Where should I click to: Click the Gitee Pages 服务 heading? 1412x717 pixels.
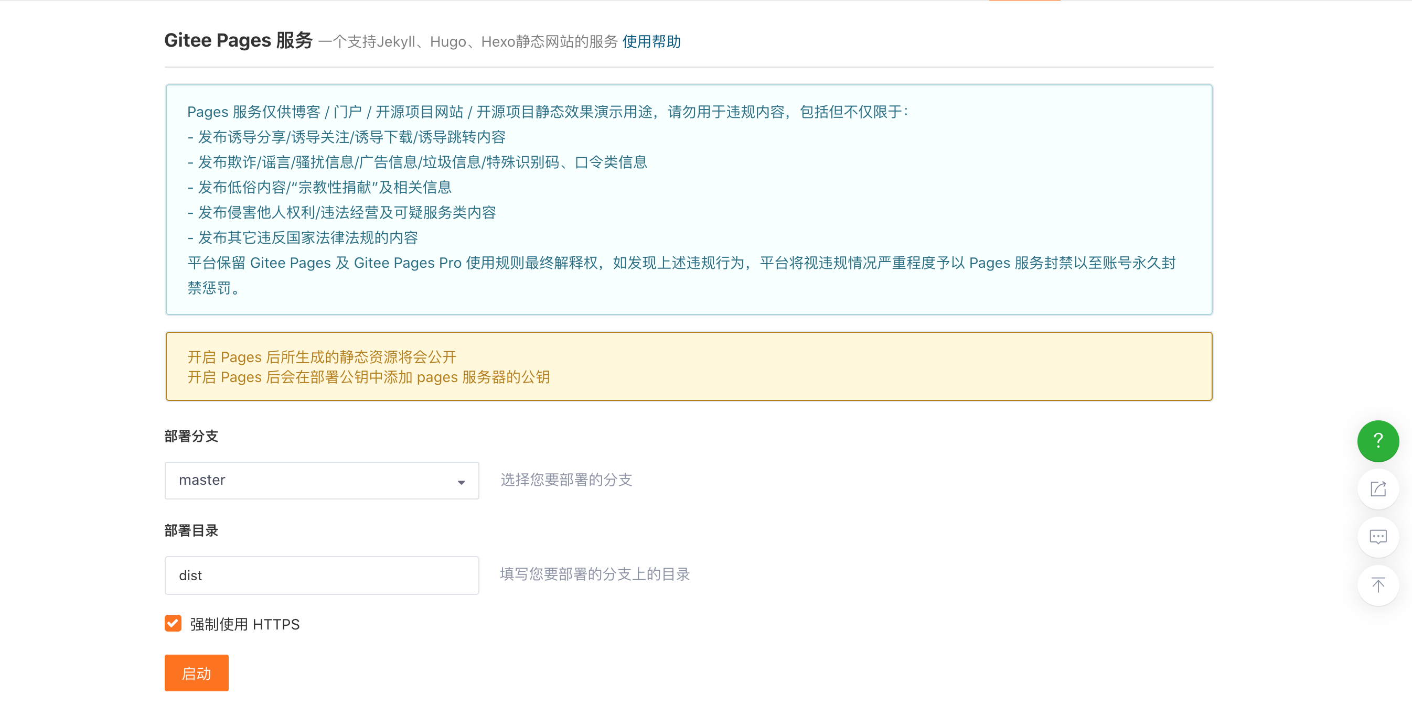(239, 40)
